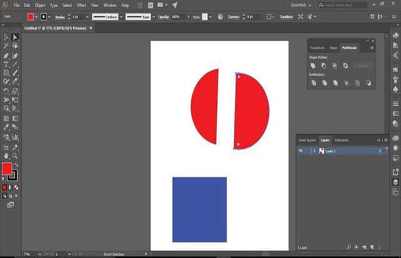The width and height of the screenshot is (401, 258).
Task: Open Opacity panel link in control bar
Action: [x=164, y=17]
